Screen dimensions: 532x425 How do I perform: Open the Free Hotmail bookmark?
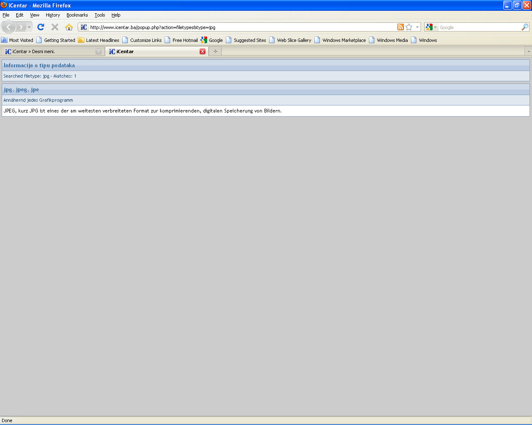click(x=181, y=40)
